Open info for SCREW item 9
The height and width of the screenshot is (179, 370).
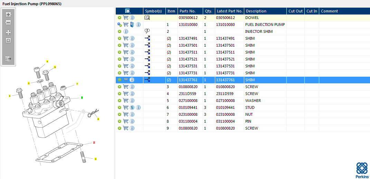132,128
